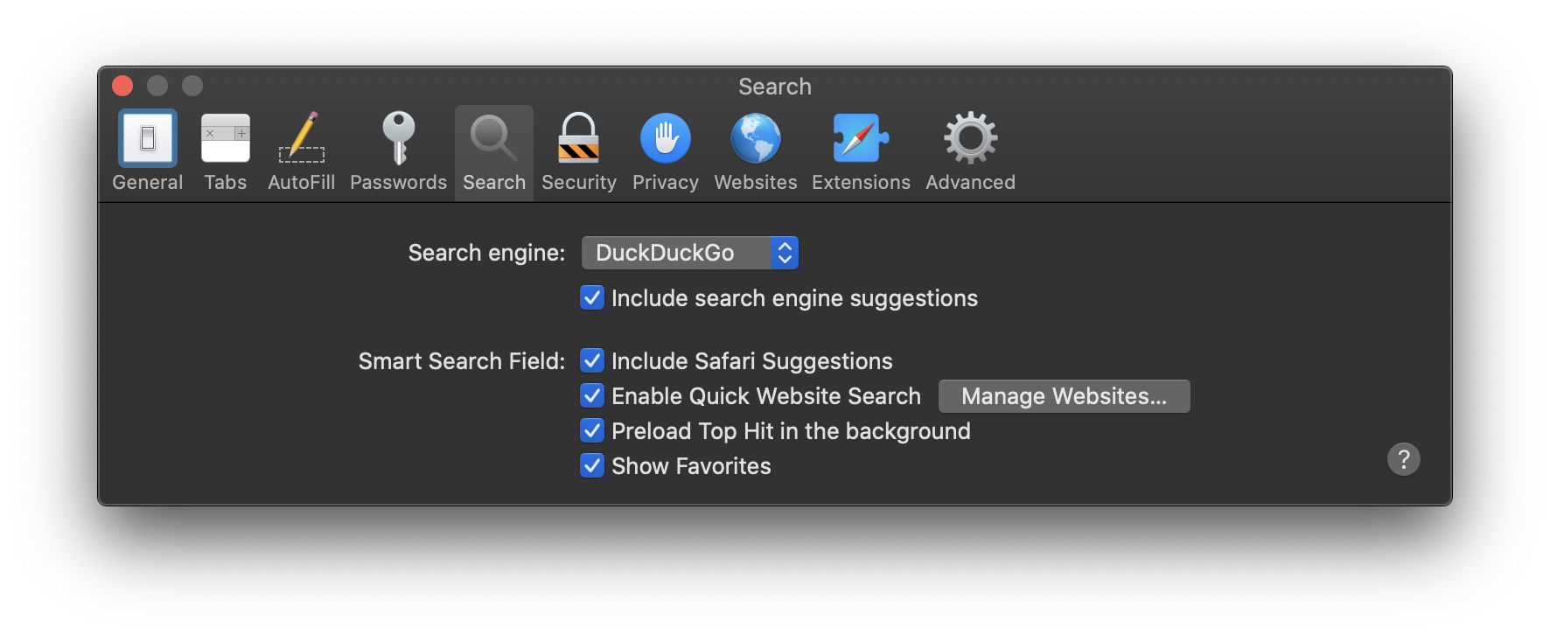Select the Websites globe icon
This screenshot has height=635, width=1550.
pos(756,138)
